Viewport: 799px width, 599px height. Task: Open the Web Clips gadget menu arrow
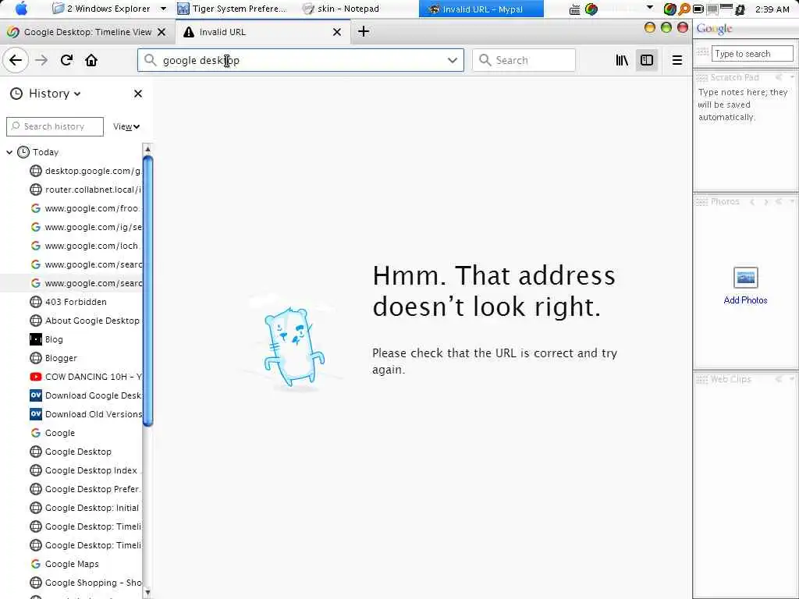pyautogui.click(x=792, y=380)
